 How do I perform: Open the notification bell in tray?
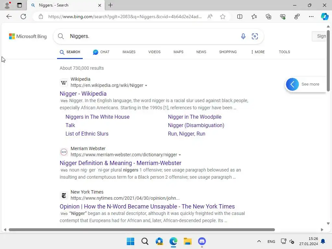coord(323,241)
